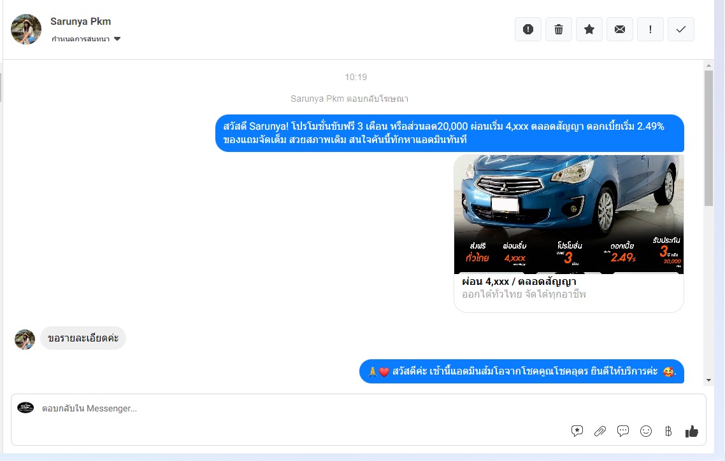Click the ad title about 4,xxx installment
725x461 pixels.
tap(519, 282)
